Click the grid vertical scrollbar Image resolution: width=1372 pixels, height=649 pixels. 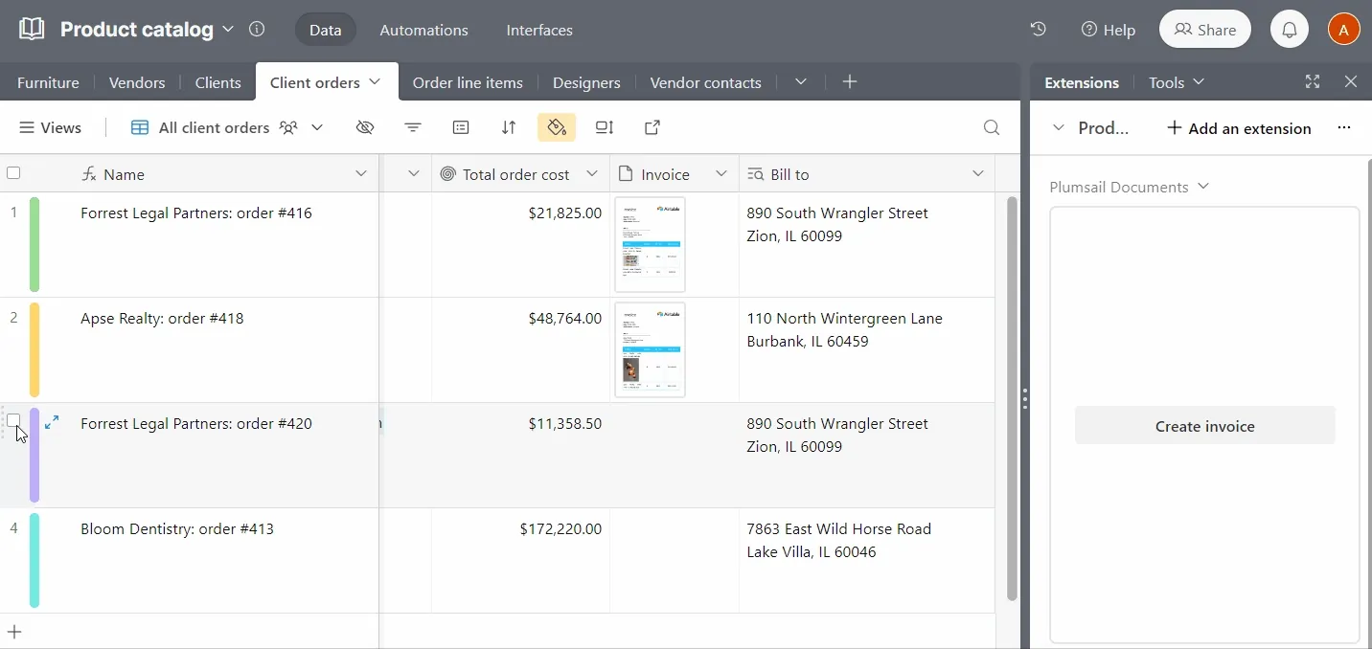click(x=1012, y=398)
